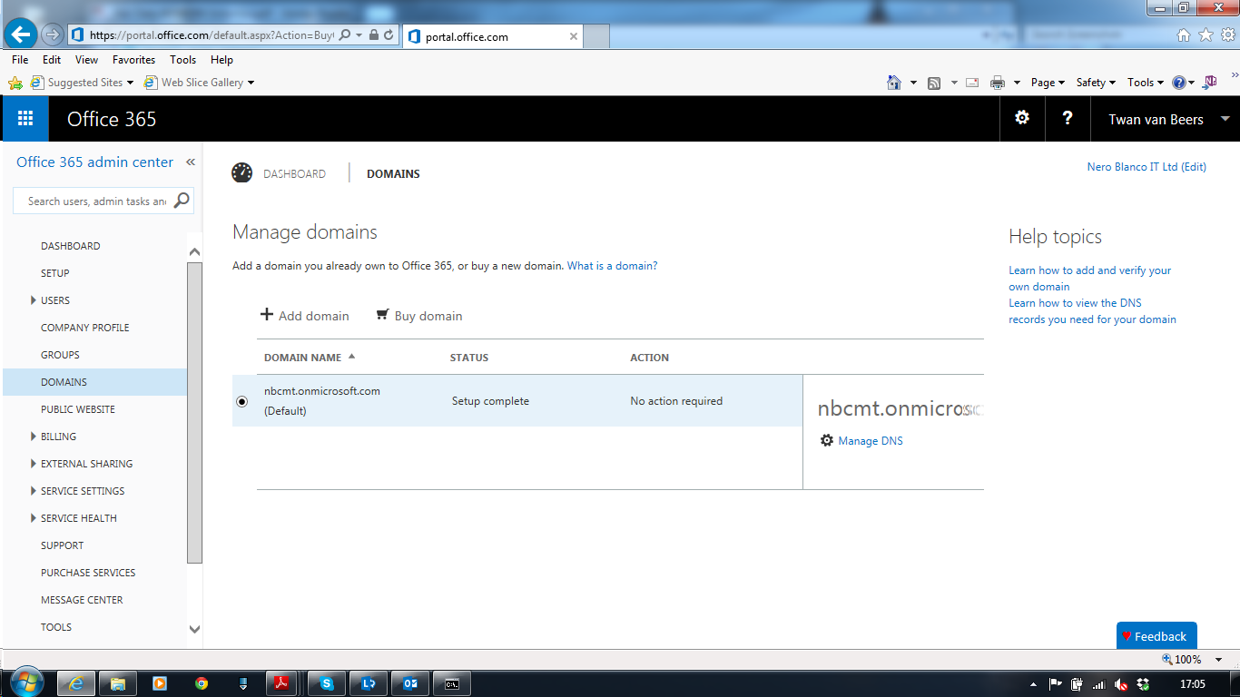1240x697 pixels.
Task: Open Google Chrome from the taskbar
Action: [202, 683]
